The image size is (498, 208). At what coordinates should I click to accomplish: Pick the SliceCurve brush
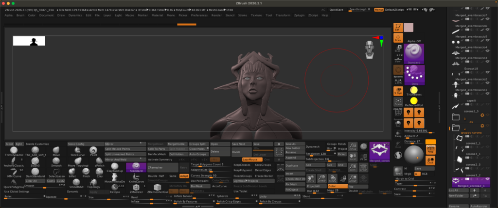[77, 151]
